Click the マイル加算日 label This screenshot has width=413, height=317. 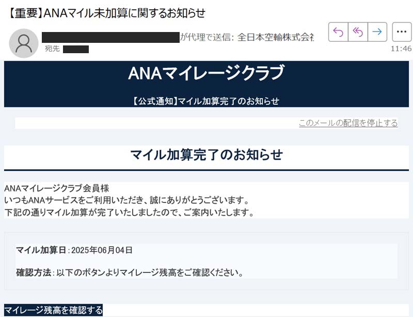(41, 250)
